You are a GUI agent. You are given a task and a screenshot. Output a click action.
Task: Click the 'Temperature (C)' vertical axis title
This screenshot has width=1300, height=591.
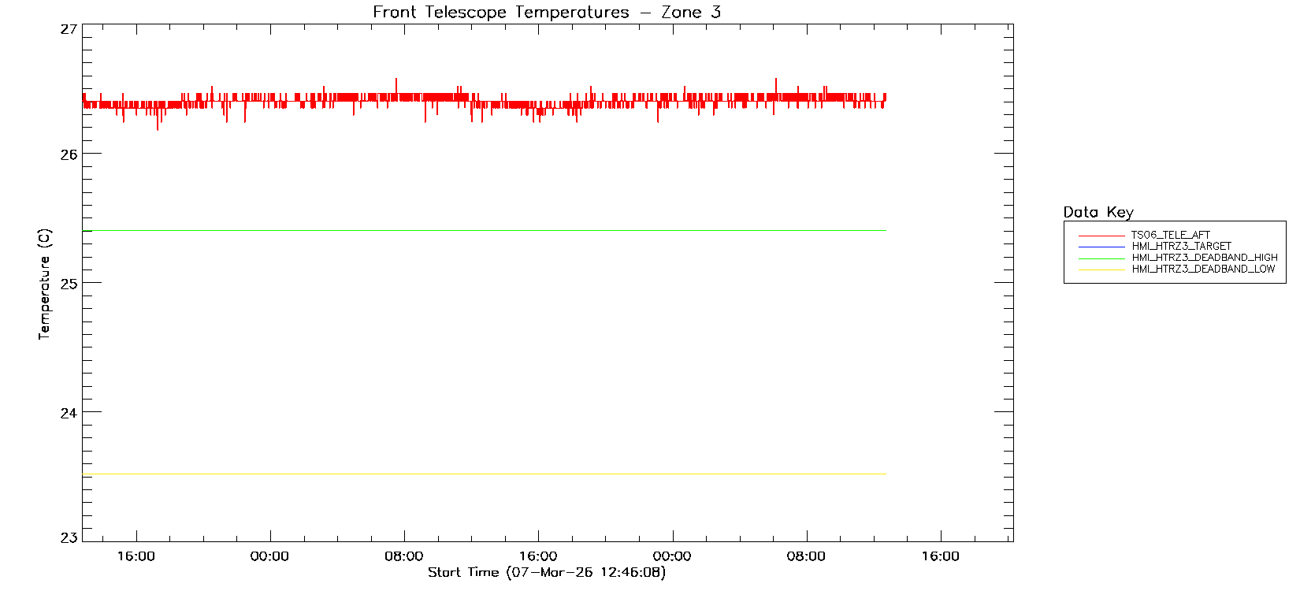[x=44, y=284]
